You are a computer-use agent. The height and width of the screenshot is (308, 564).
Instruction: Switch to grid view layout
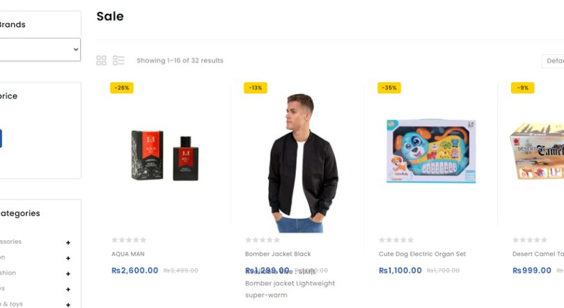pyautogui.click(x=102, y=61)
